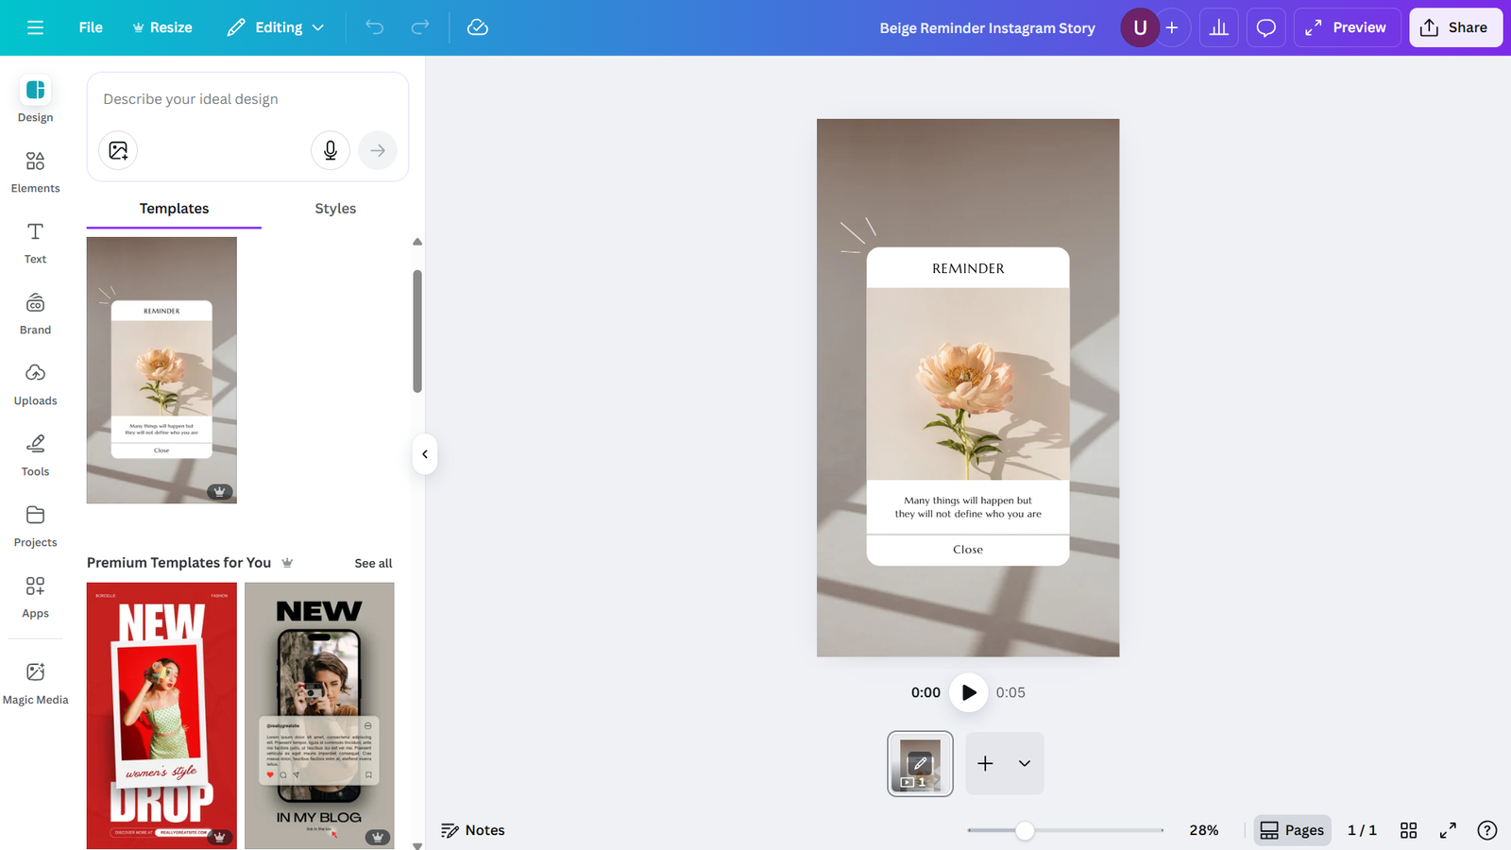1511x850 pixels.
Task: Open the analytics bar chart icon
Action: click(1218, 27)
